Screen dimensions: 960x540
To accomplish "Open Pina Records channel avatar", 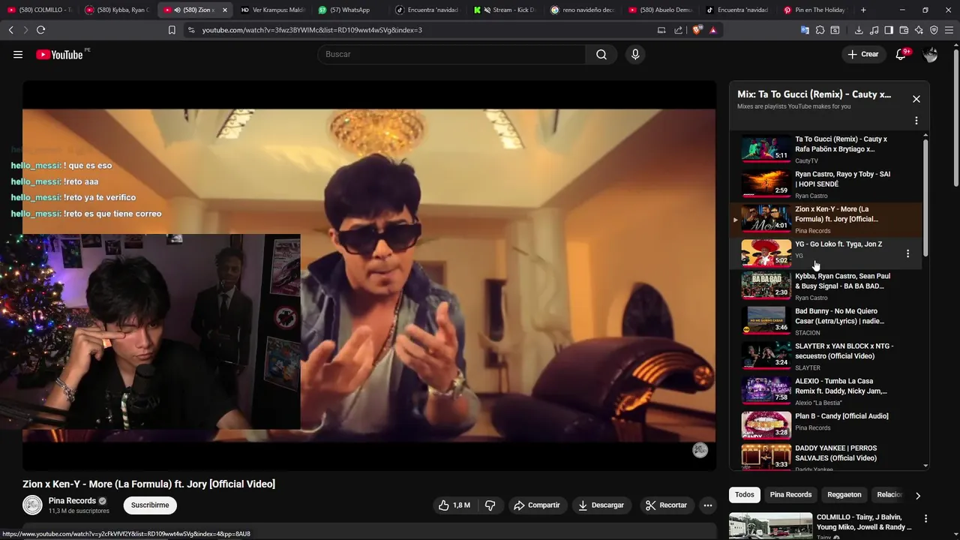I will point(32,505).
